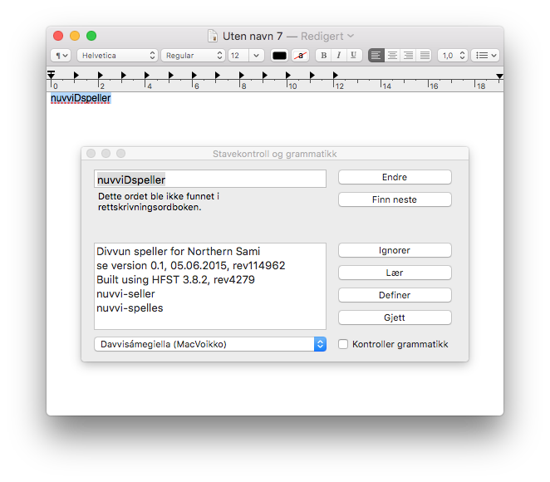Click the nuvviDspeller field in the spelling dialog
Screen dimensions: 550x482
pyautogui.click(x=210, y=179)
